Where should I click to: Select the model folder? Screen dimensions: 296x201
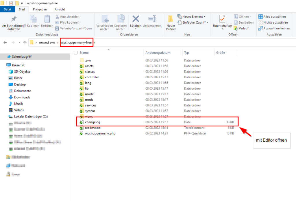(90, 94)
